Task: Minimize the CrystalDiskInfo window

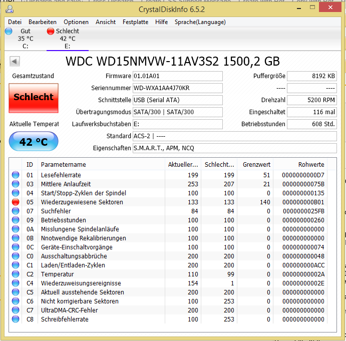Action: (x=299, y=9)
